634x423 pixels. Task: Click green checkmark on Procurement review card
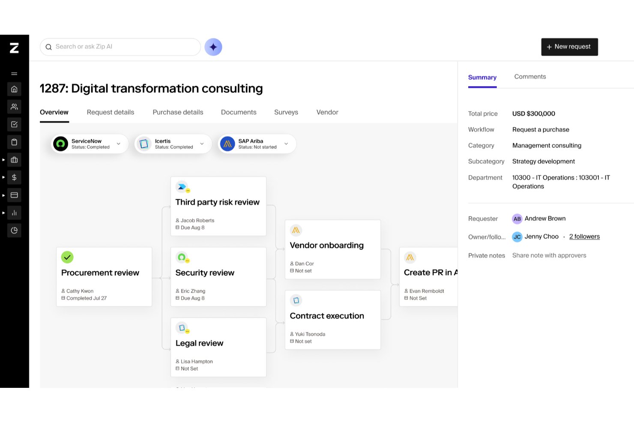[x=67, y=257]
